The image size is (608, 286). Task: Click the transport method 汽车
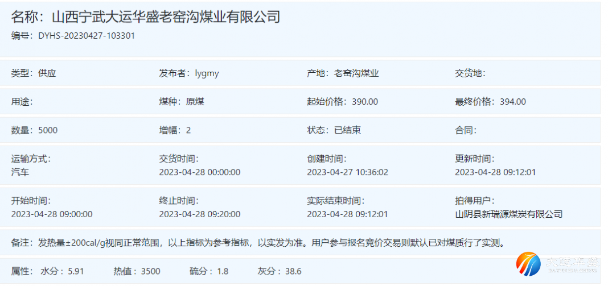(x=20, y=172)
